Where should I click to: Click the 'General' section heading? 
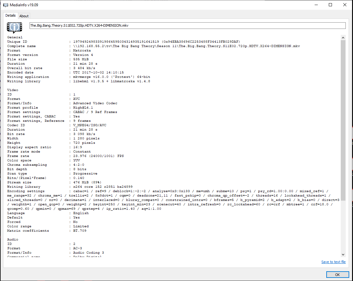(x=15, y=37)
